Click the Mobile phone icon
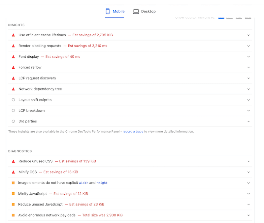 108,11
